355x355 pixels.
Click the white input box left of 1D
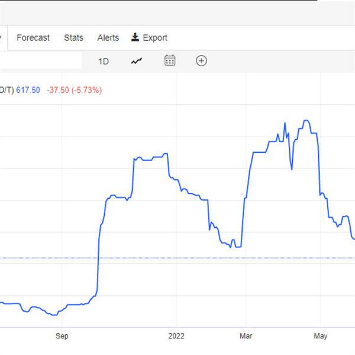point(41,60)
